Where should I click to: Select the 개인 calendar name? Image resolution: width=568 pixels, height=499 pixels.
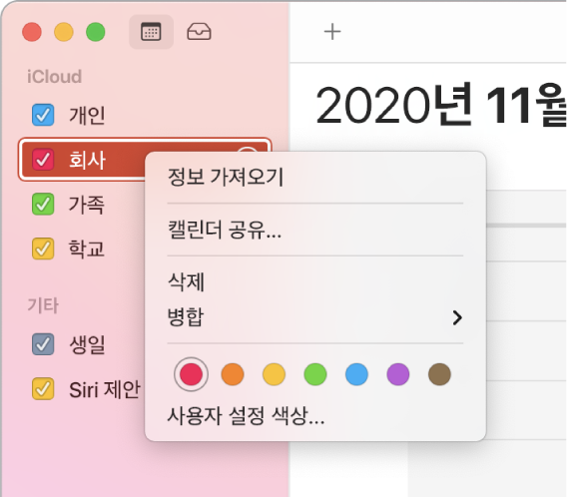pyautogui.click(x=87, y=115)
